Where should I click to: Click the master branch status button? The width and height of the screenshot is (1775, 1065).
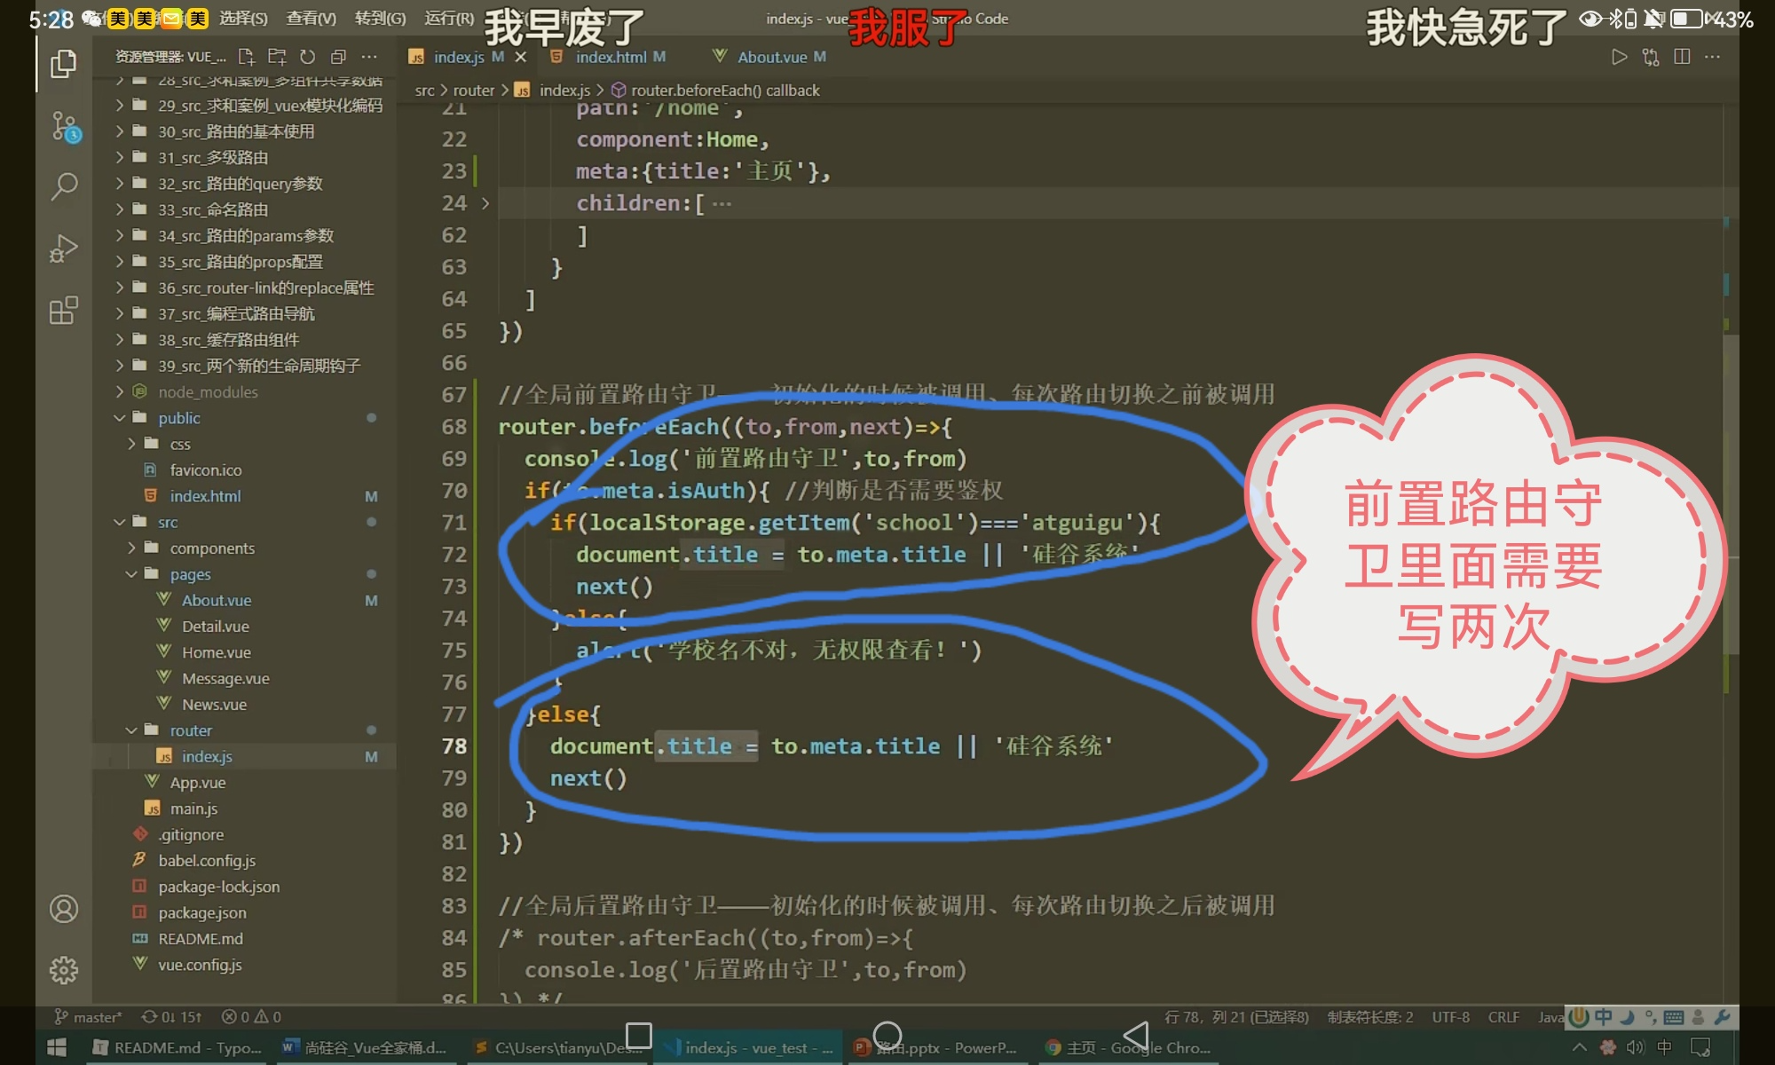tap(89, 1017)
